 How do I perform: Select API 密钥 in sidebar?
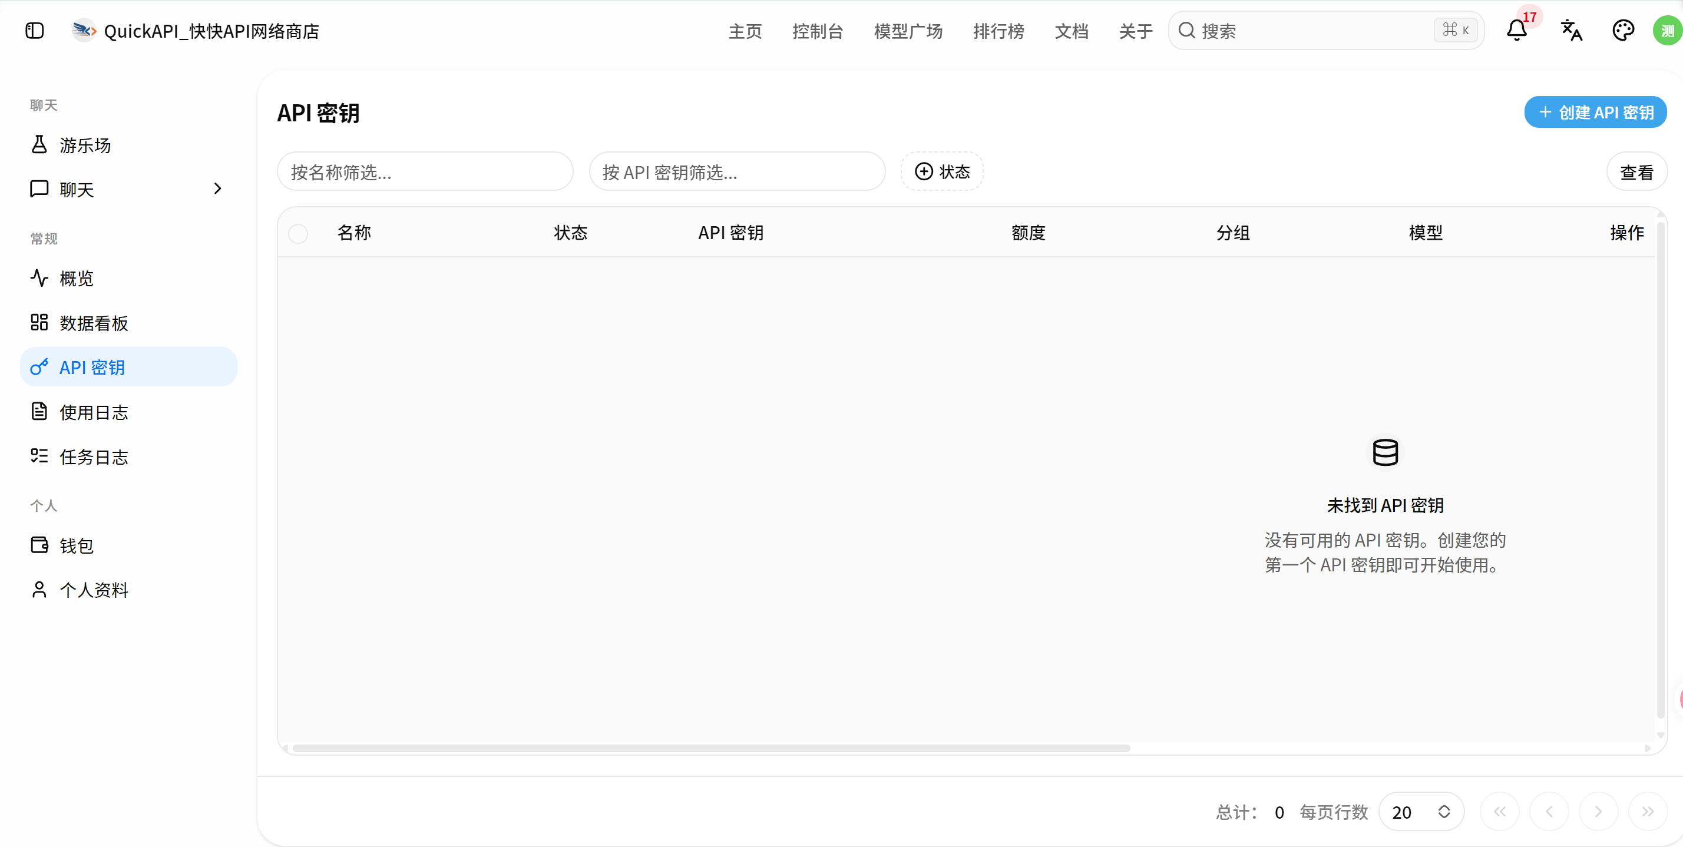pos(128,368)
